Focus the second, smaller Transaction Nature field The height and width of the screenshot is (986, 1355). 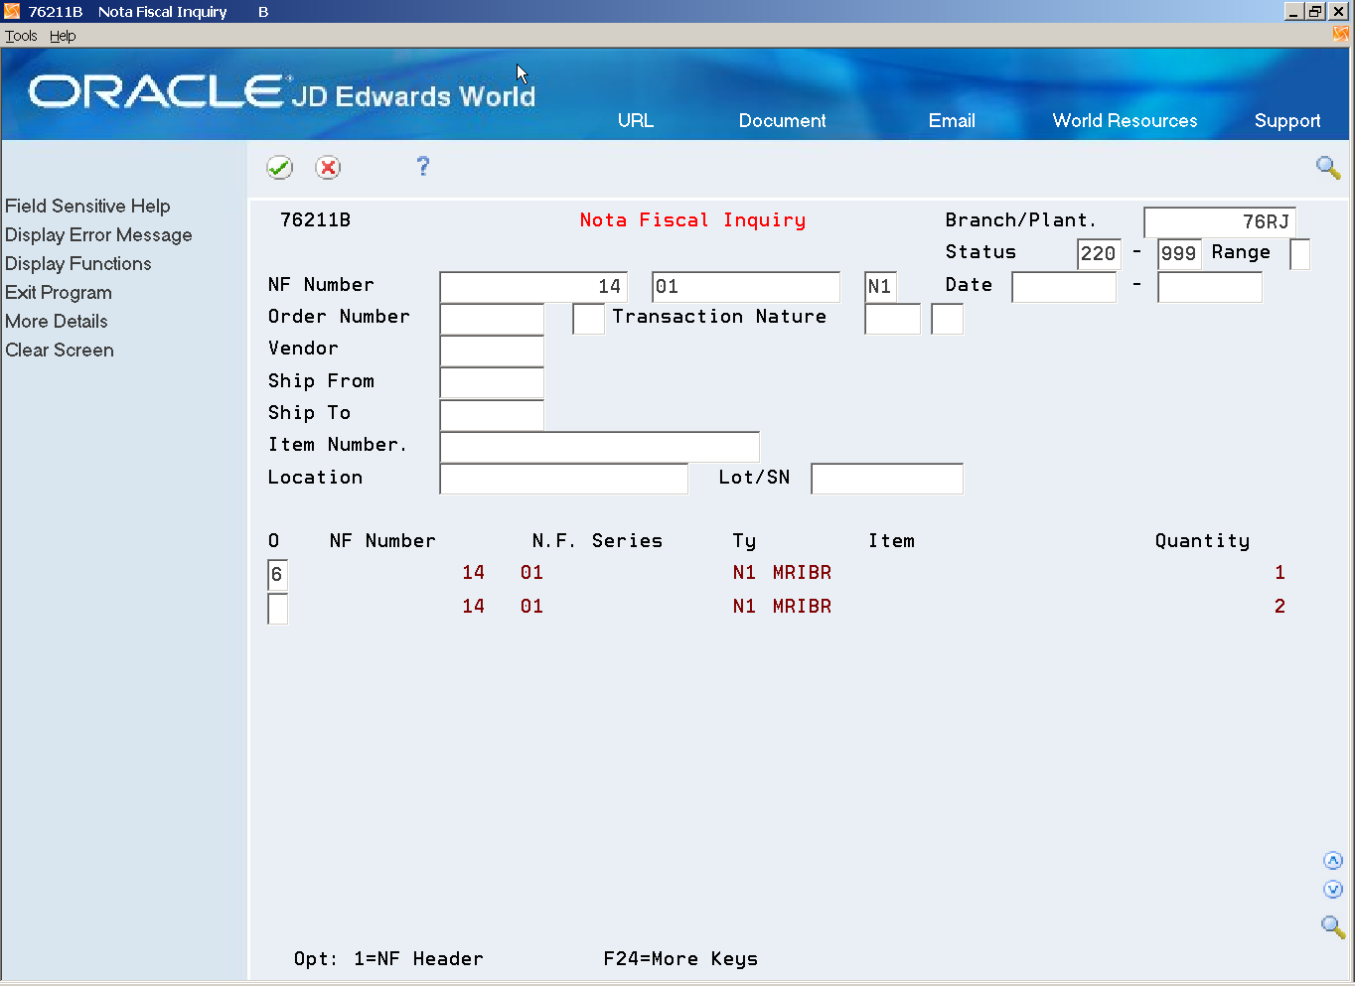(948, 319)
